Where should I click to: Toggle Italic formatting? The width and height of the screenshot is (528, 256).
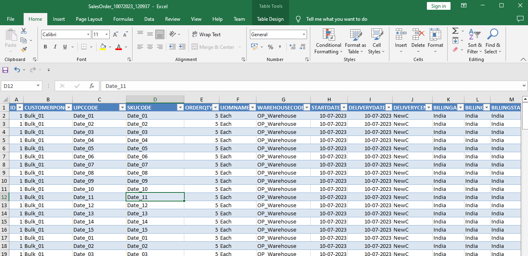(55, 47)
